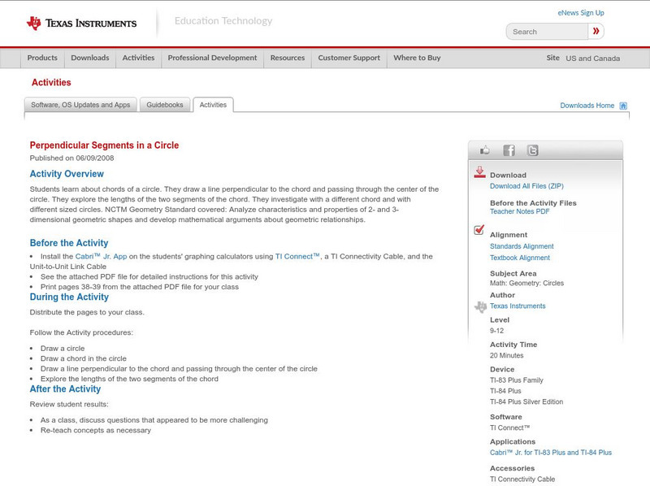Click the Before the Activity heading
This screenshot has height=486, width=650.
tap(69, 243)
